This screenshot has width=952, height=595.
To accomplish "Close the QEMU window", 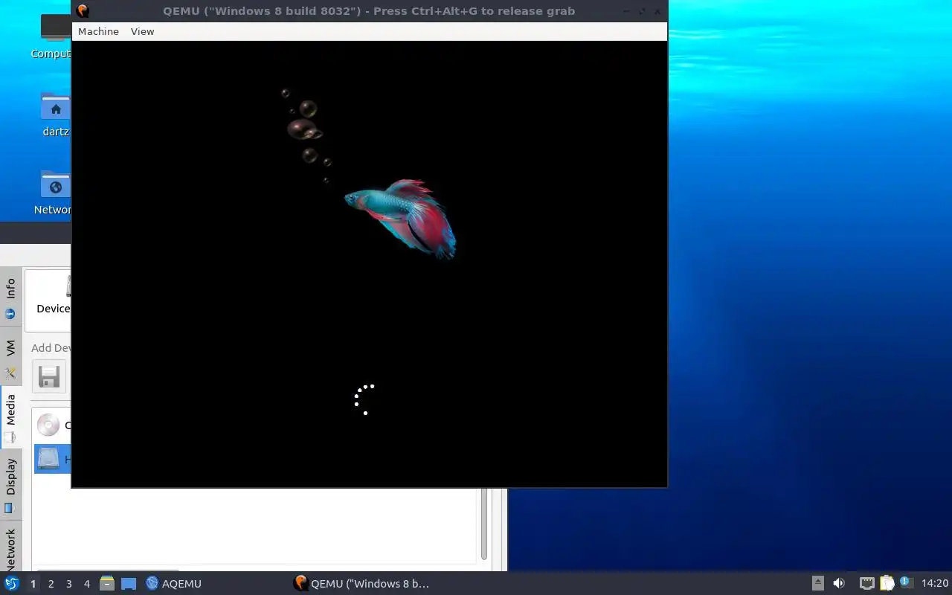I will [657, 11].
